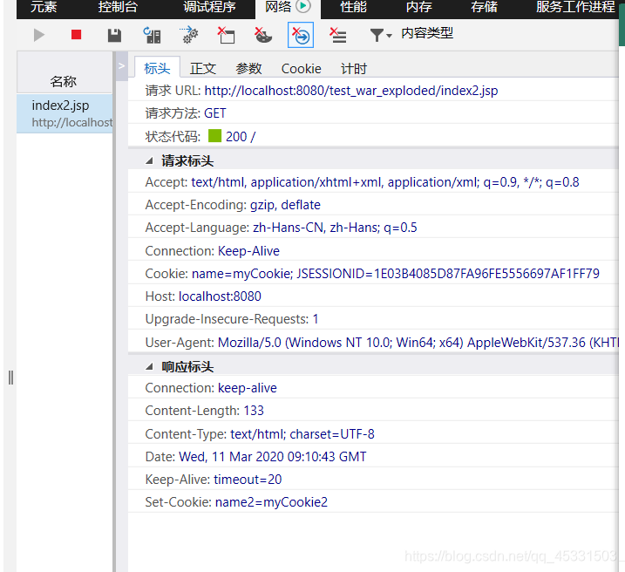Select the Set-Cookie name2=myCookie2 row
This screenshot has height=572, width=625.
373,502
